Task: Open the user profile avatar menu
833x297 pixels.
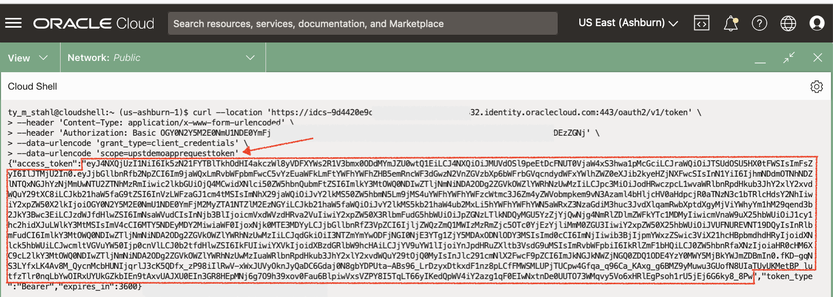Action: coord(817,23)
